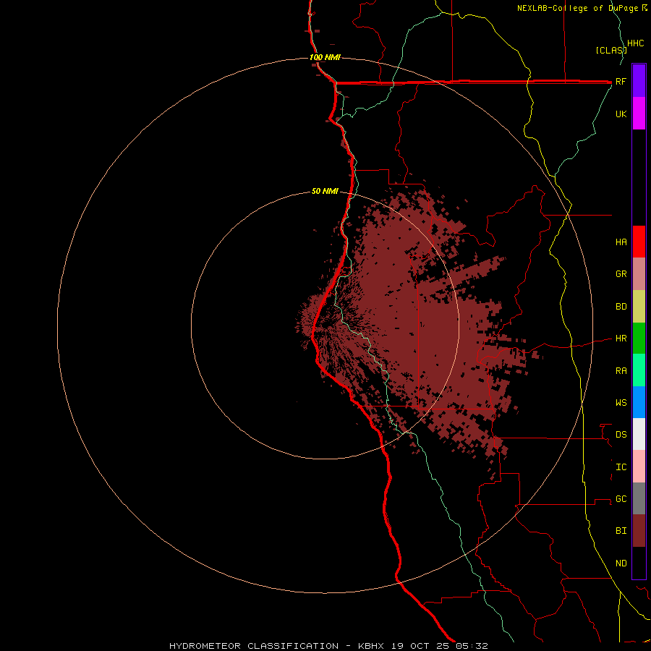Click the purple RF color swatch
The width and height of the screenshot is (651, 651).
coord(639,81)
